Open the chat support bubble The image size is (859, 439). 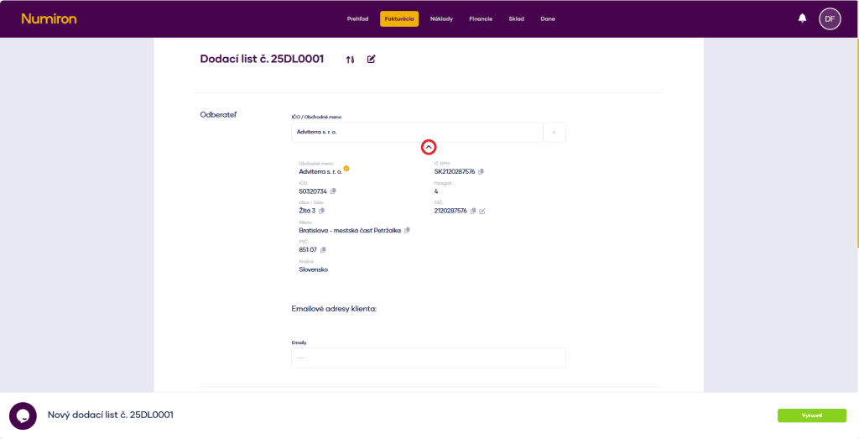(23, 415)
